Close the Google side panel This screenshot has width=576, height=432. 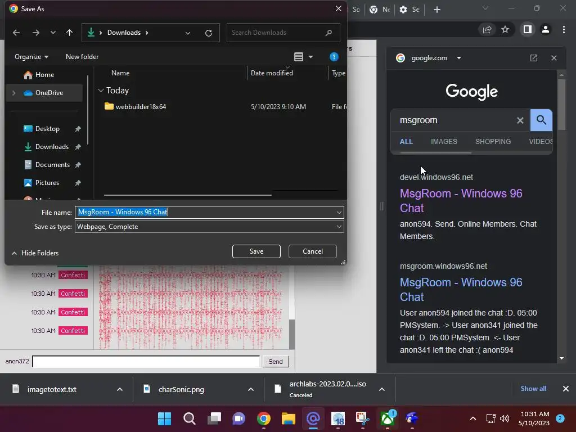[x=554, y=58]
